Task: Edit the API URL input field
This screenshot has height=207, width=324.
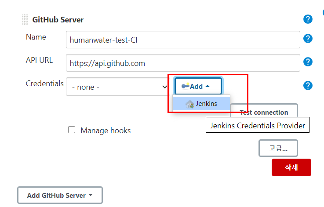Action: 183,63
